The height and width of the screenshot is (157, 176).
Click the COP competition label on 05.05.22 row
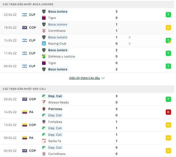pyautogui.click(x=33, y=151)
